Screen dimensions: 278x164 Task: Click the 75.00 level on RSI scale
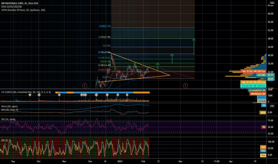pos(270,120)
